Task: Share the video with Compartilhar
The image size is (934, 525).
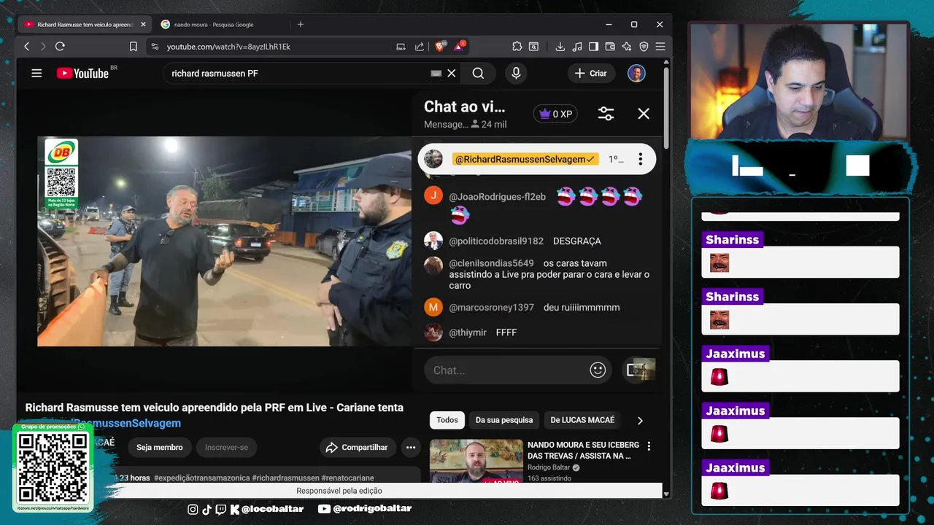Action: (x=357, y=447)
